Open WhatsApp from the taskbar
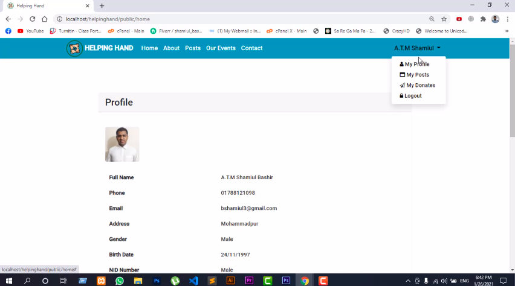The height and width of the screenshot is (286, 515). (x=120, y=281)
